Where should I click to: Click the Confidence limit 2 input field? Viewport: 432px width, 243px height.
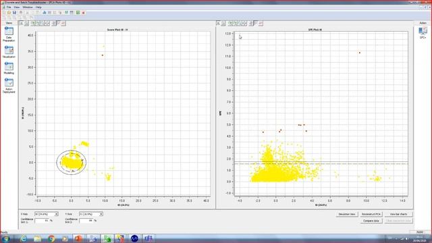pos(86,221)
